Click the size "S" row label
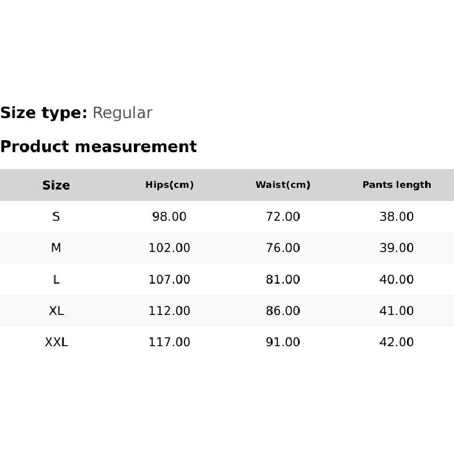Screen dimensions: 454x454 pos(56,217)
